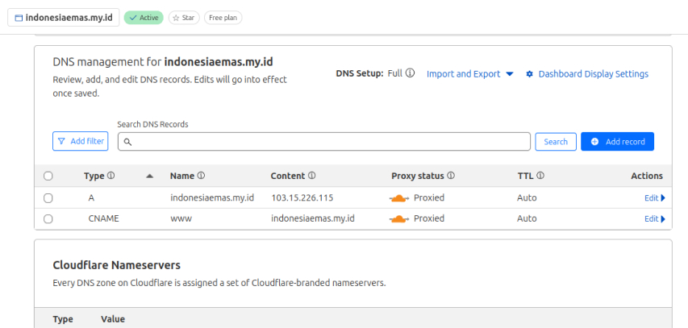Image resolution: width=688 pixels, height=328 pixels.
Task: Click the gear icon for Dashboard Display Settings
Action: click(x=530, y=74)
